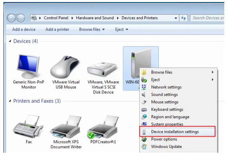
Task: Open the Browse files toolbar dropdown
Action: pyautogui.click(x=92, y=30)
